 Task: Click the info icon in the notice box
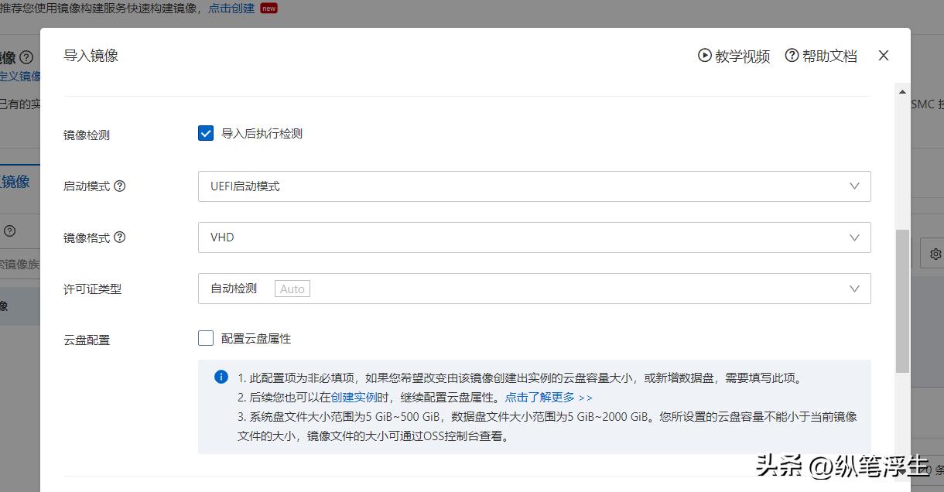tap(221, 377)
